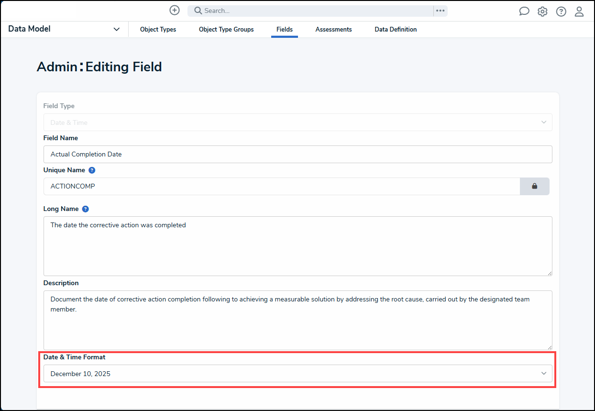Open the create new item menu
The height and width of the screenshot is (411, 595).
click(174, 10)
